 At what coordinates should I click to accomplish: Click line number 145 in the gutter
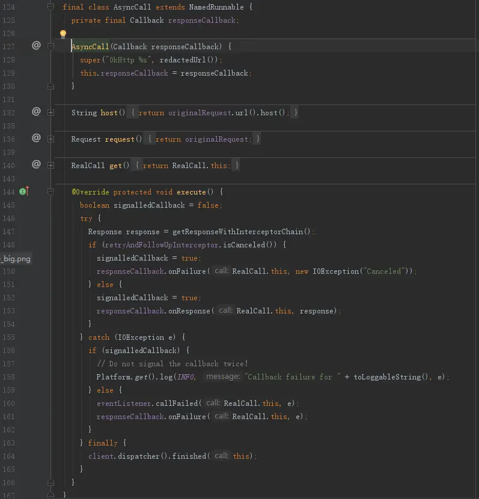point(8,205)
